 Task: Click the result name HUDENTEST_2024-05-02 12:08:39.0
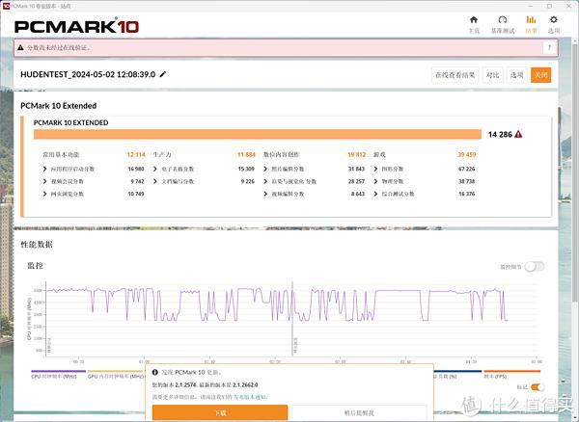point(88,74)
